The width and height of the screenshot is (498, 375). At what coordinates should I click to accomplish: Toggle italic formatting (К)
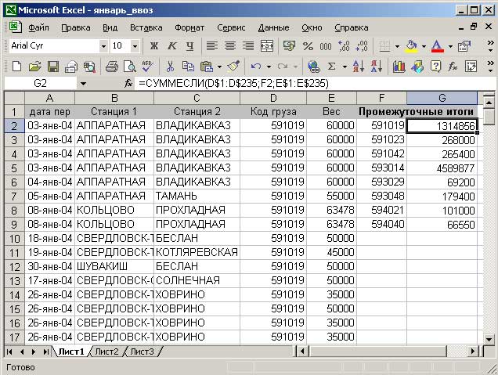(x=170, y=46)
